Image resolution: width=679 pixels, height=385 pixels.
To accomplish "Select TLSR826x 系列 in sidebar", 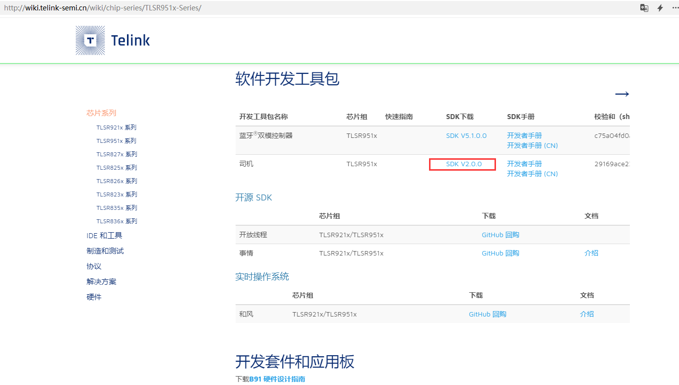I will click(x=117, y=181).
